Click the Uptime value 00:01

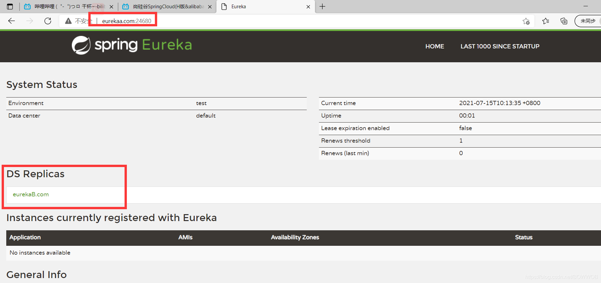(x=467, y=116)
